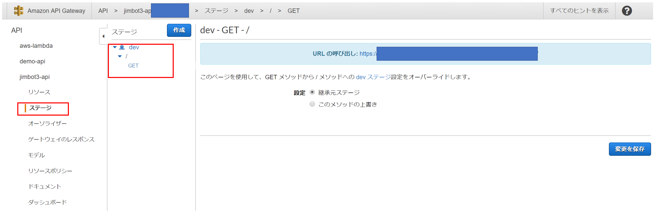Collapse the dev stage tree node
666x219 pixels.
tap(115, 47)
